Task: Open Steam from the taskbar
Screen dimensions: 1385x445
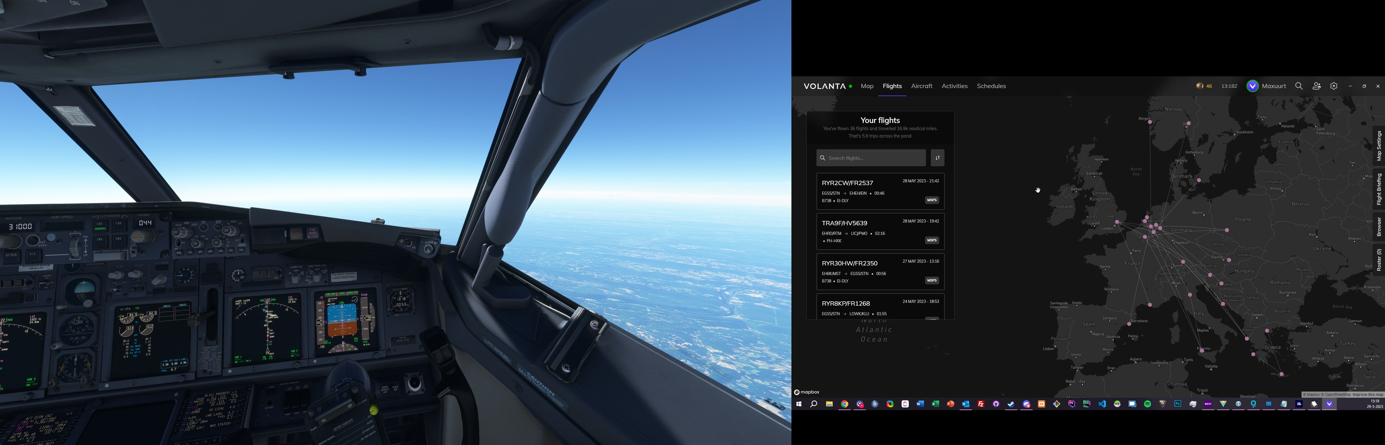Action: coord(1010,404)
